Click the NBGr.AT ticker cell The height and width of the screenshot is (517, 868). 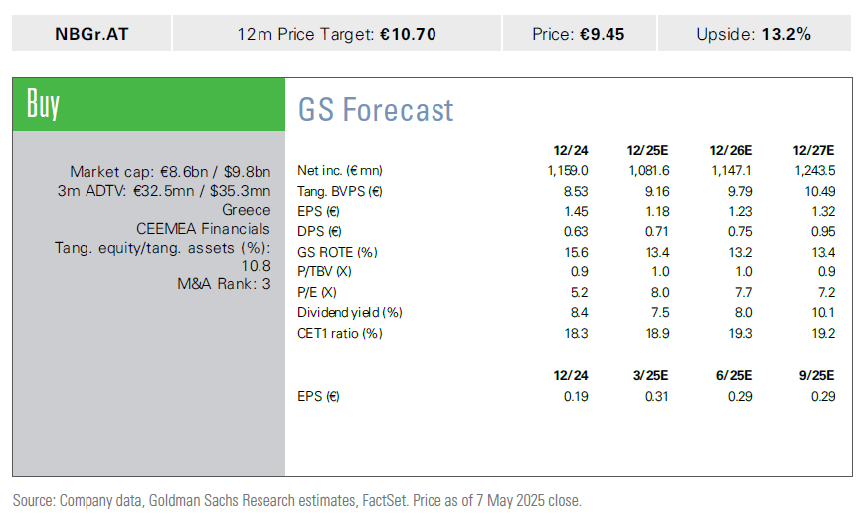(x=91, y=34)
